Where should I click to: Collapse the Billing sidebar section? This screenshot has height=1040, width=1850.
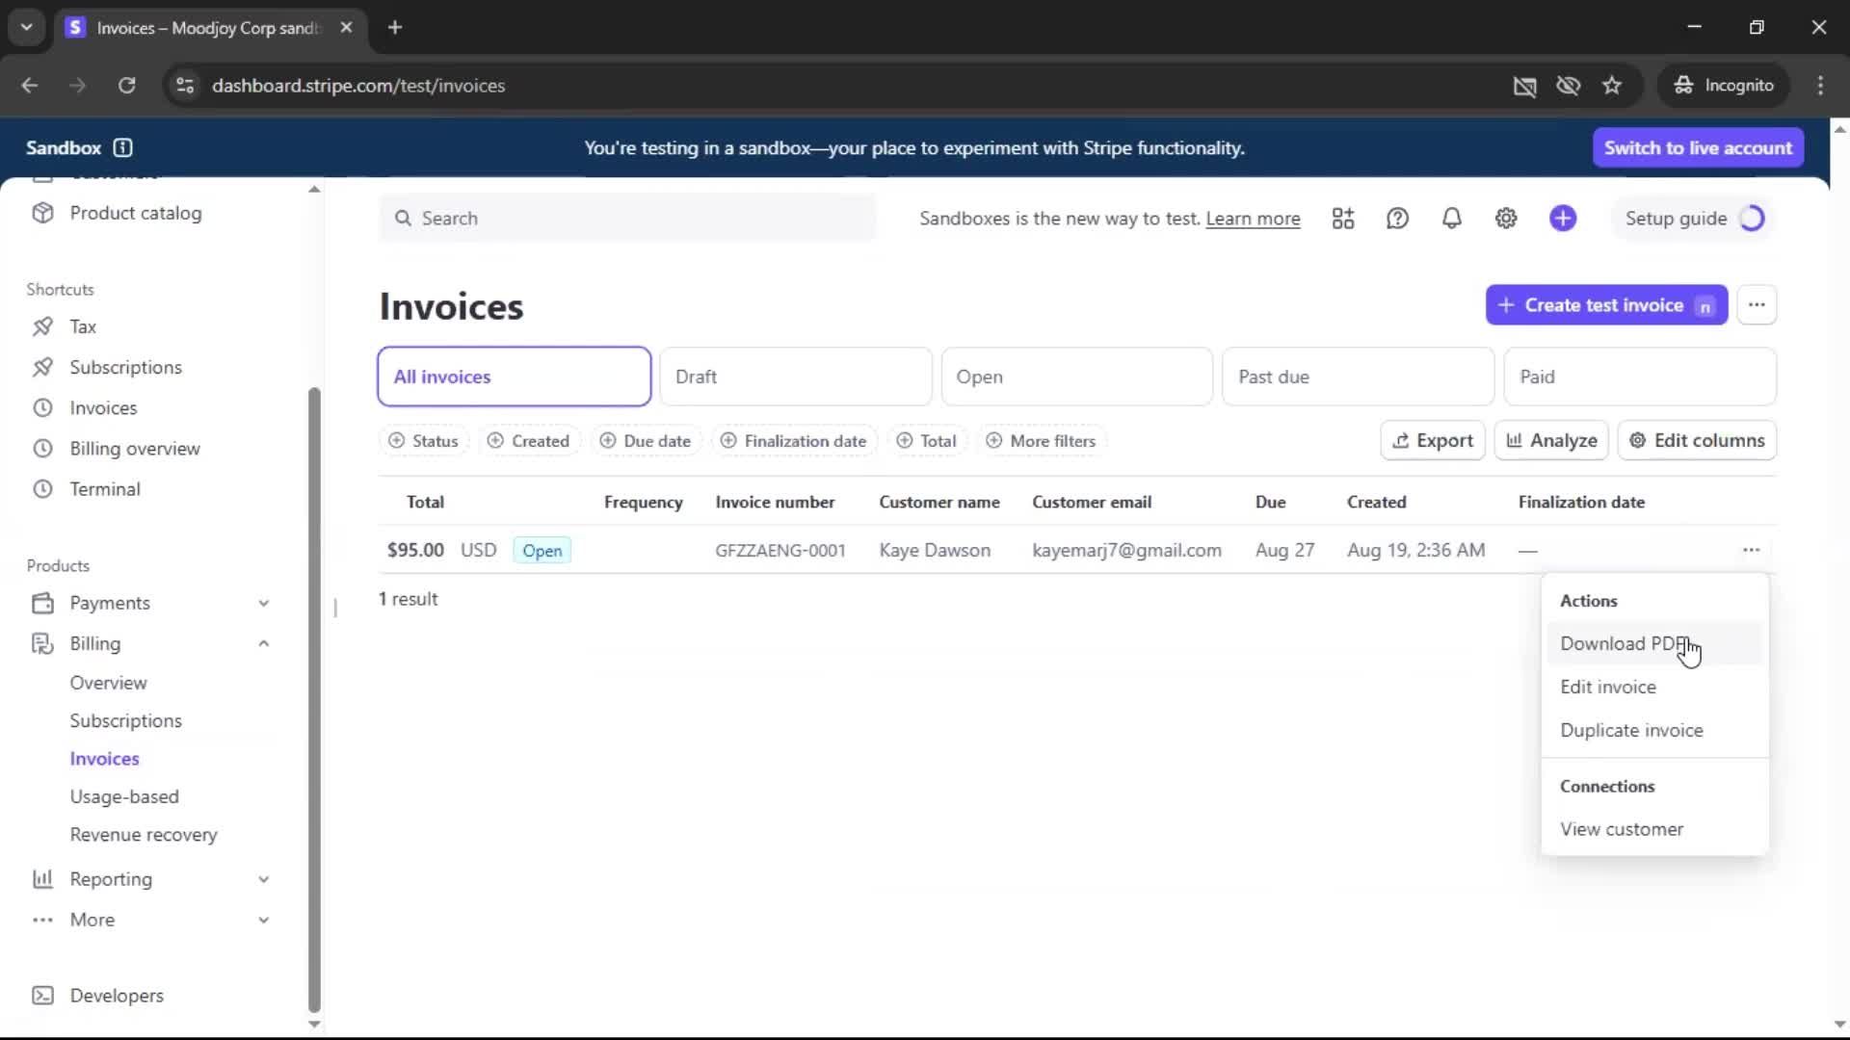coord(263,643)
